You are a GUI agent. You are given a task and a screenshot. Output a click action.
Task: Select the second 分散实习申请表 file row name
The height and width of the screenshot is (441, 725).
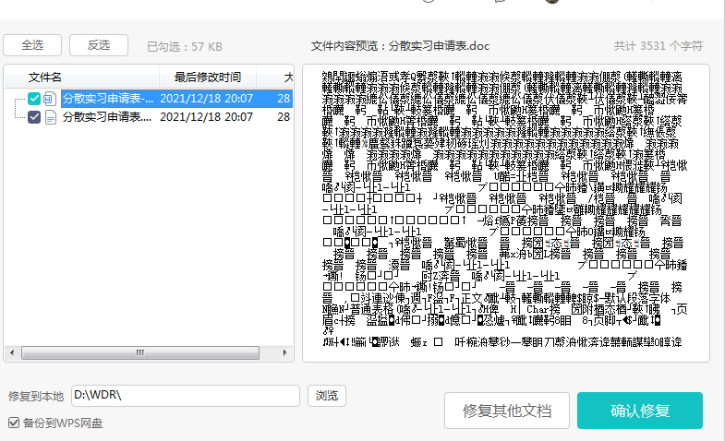pyautogui.click(x=107, y=117)
